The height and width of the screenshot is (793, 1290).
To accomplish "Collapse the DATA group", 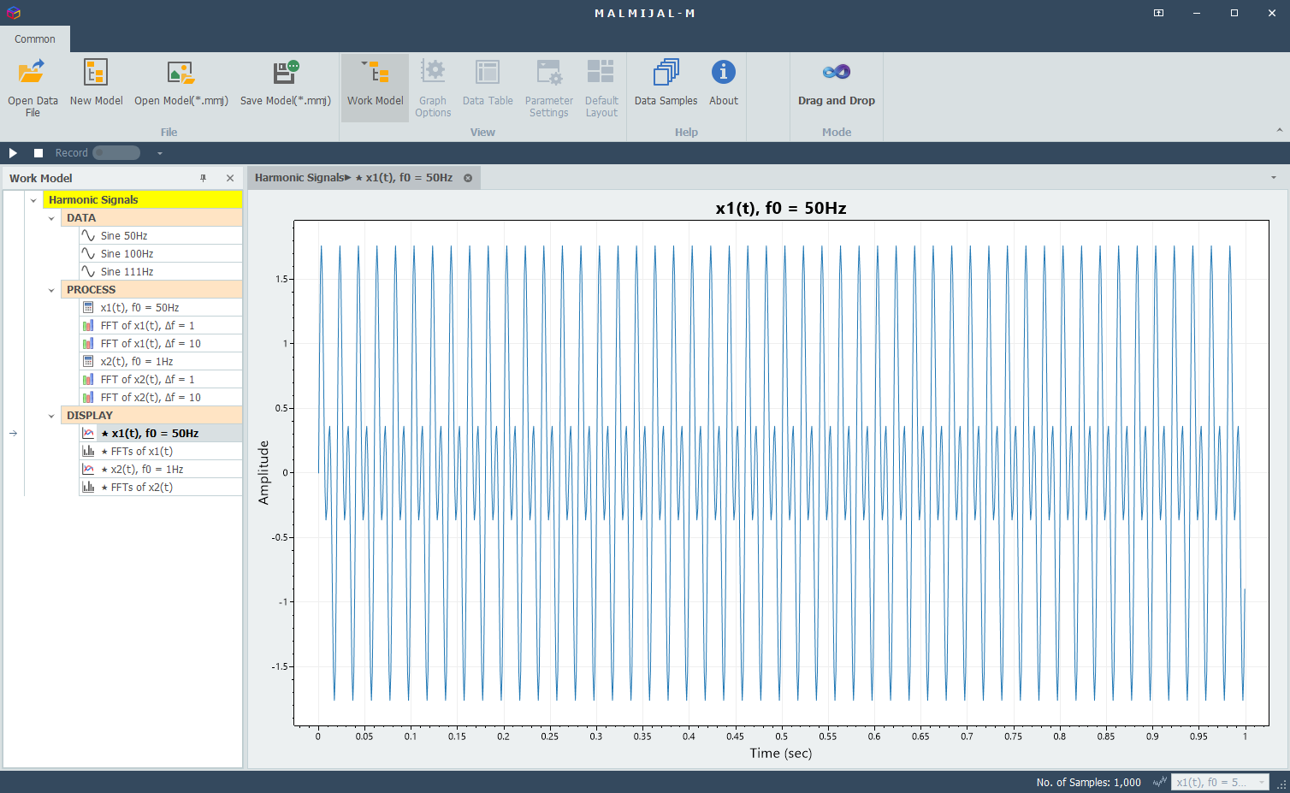I will tap(51, 218).
